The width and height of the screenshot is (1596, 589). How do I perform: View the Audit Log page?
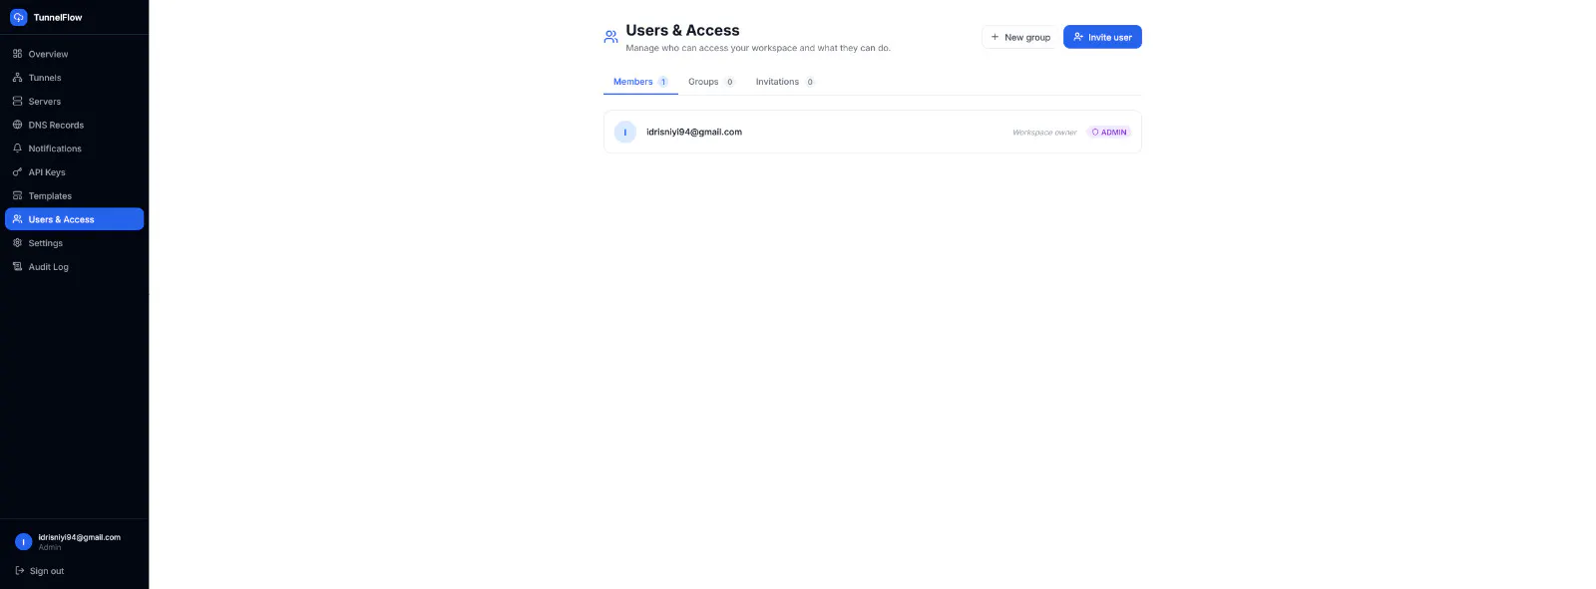pos(75,267)
